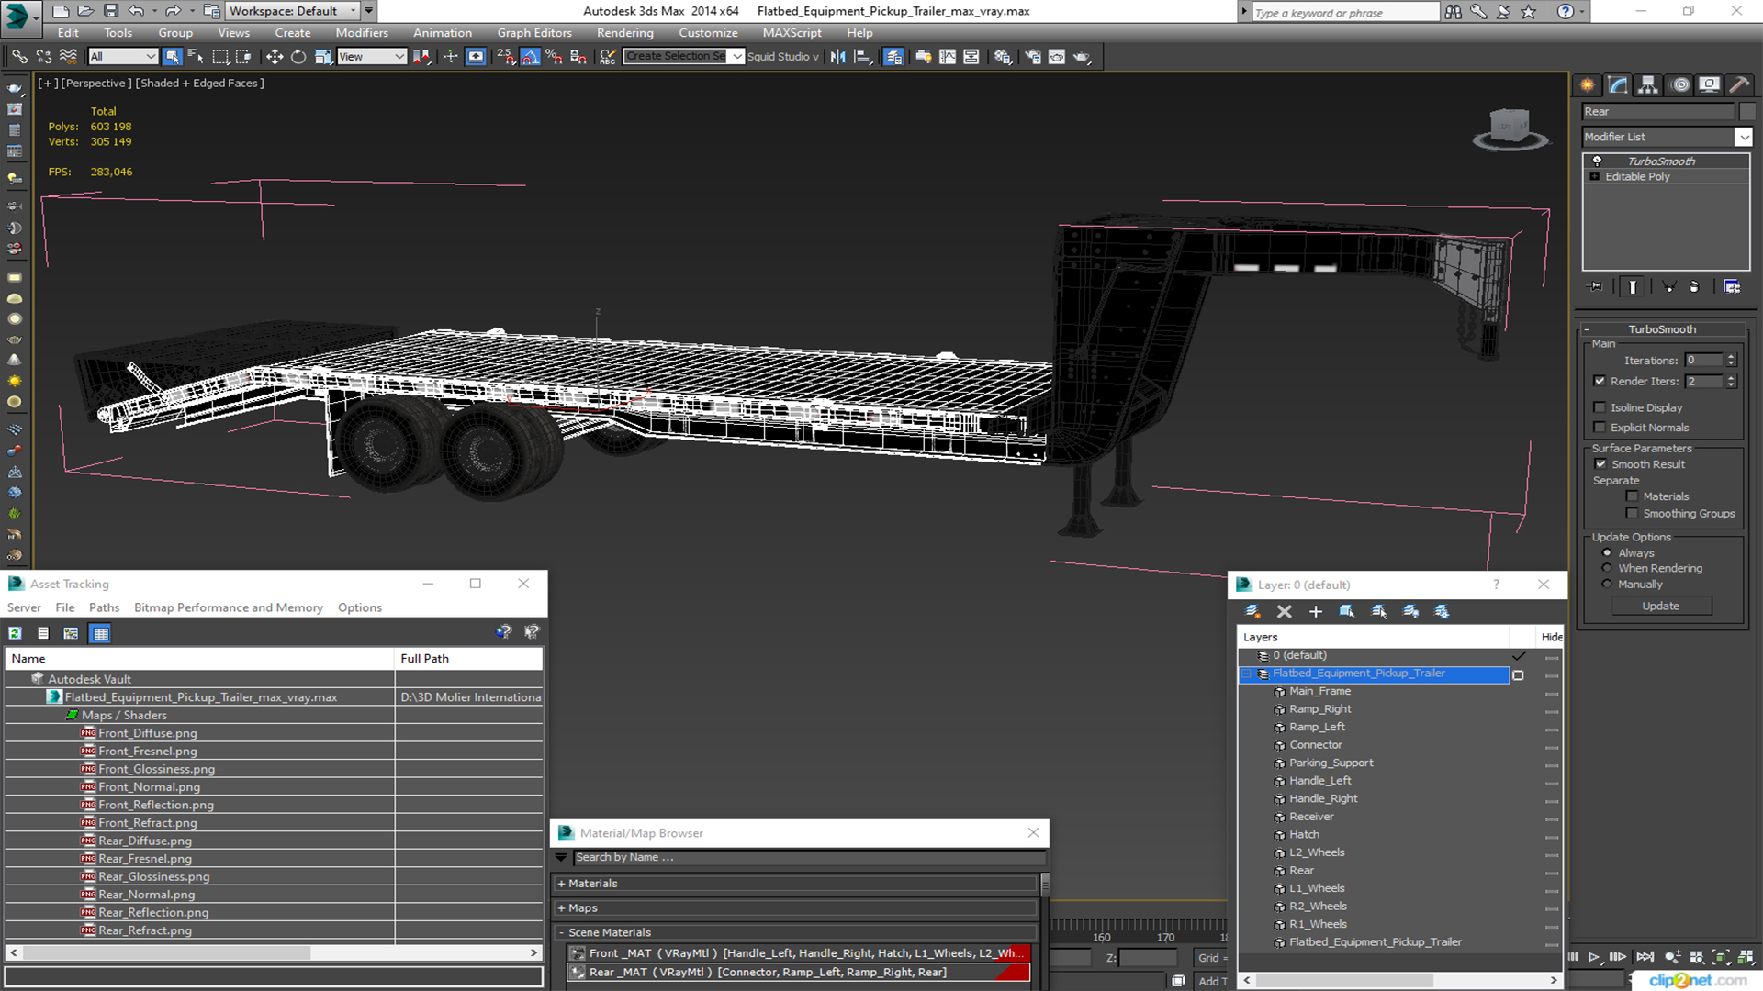Click the Search by Name field
This screenshot has height=991, width=1763.
click(x=808, y=858)
